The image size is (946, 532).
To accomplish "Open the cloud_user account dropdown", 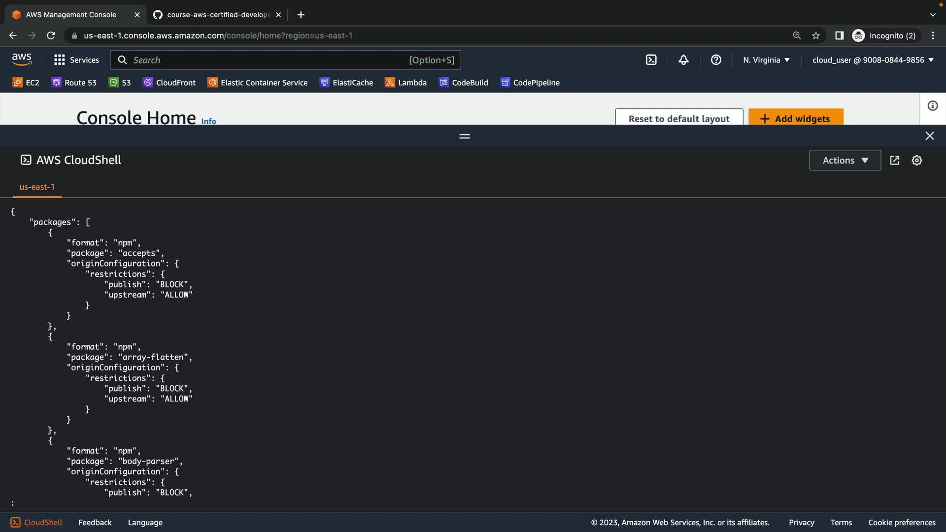I will coord(873,60).
